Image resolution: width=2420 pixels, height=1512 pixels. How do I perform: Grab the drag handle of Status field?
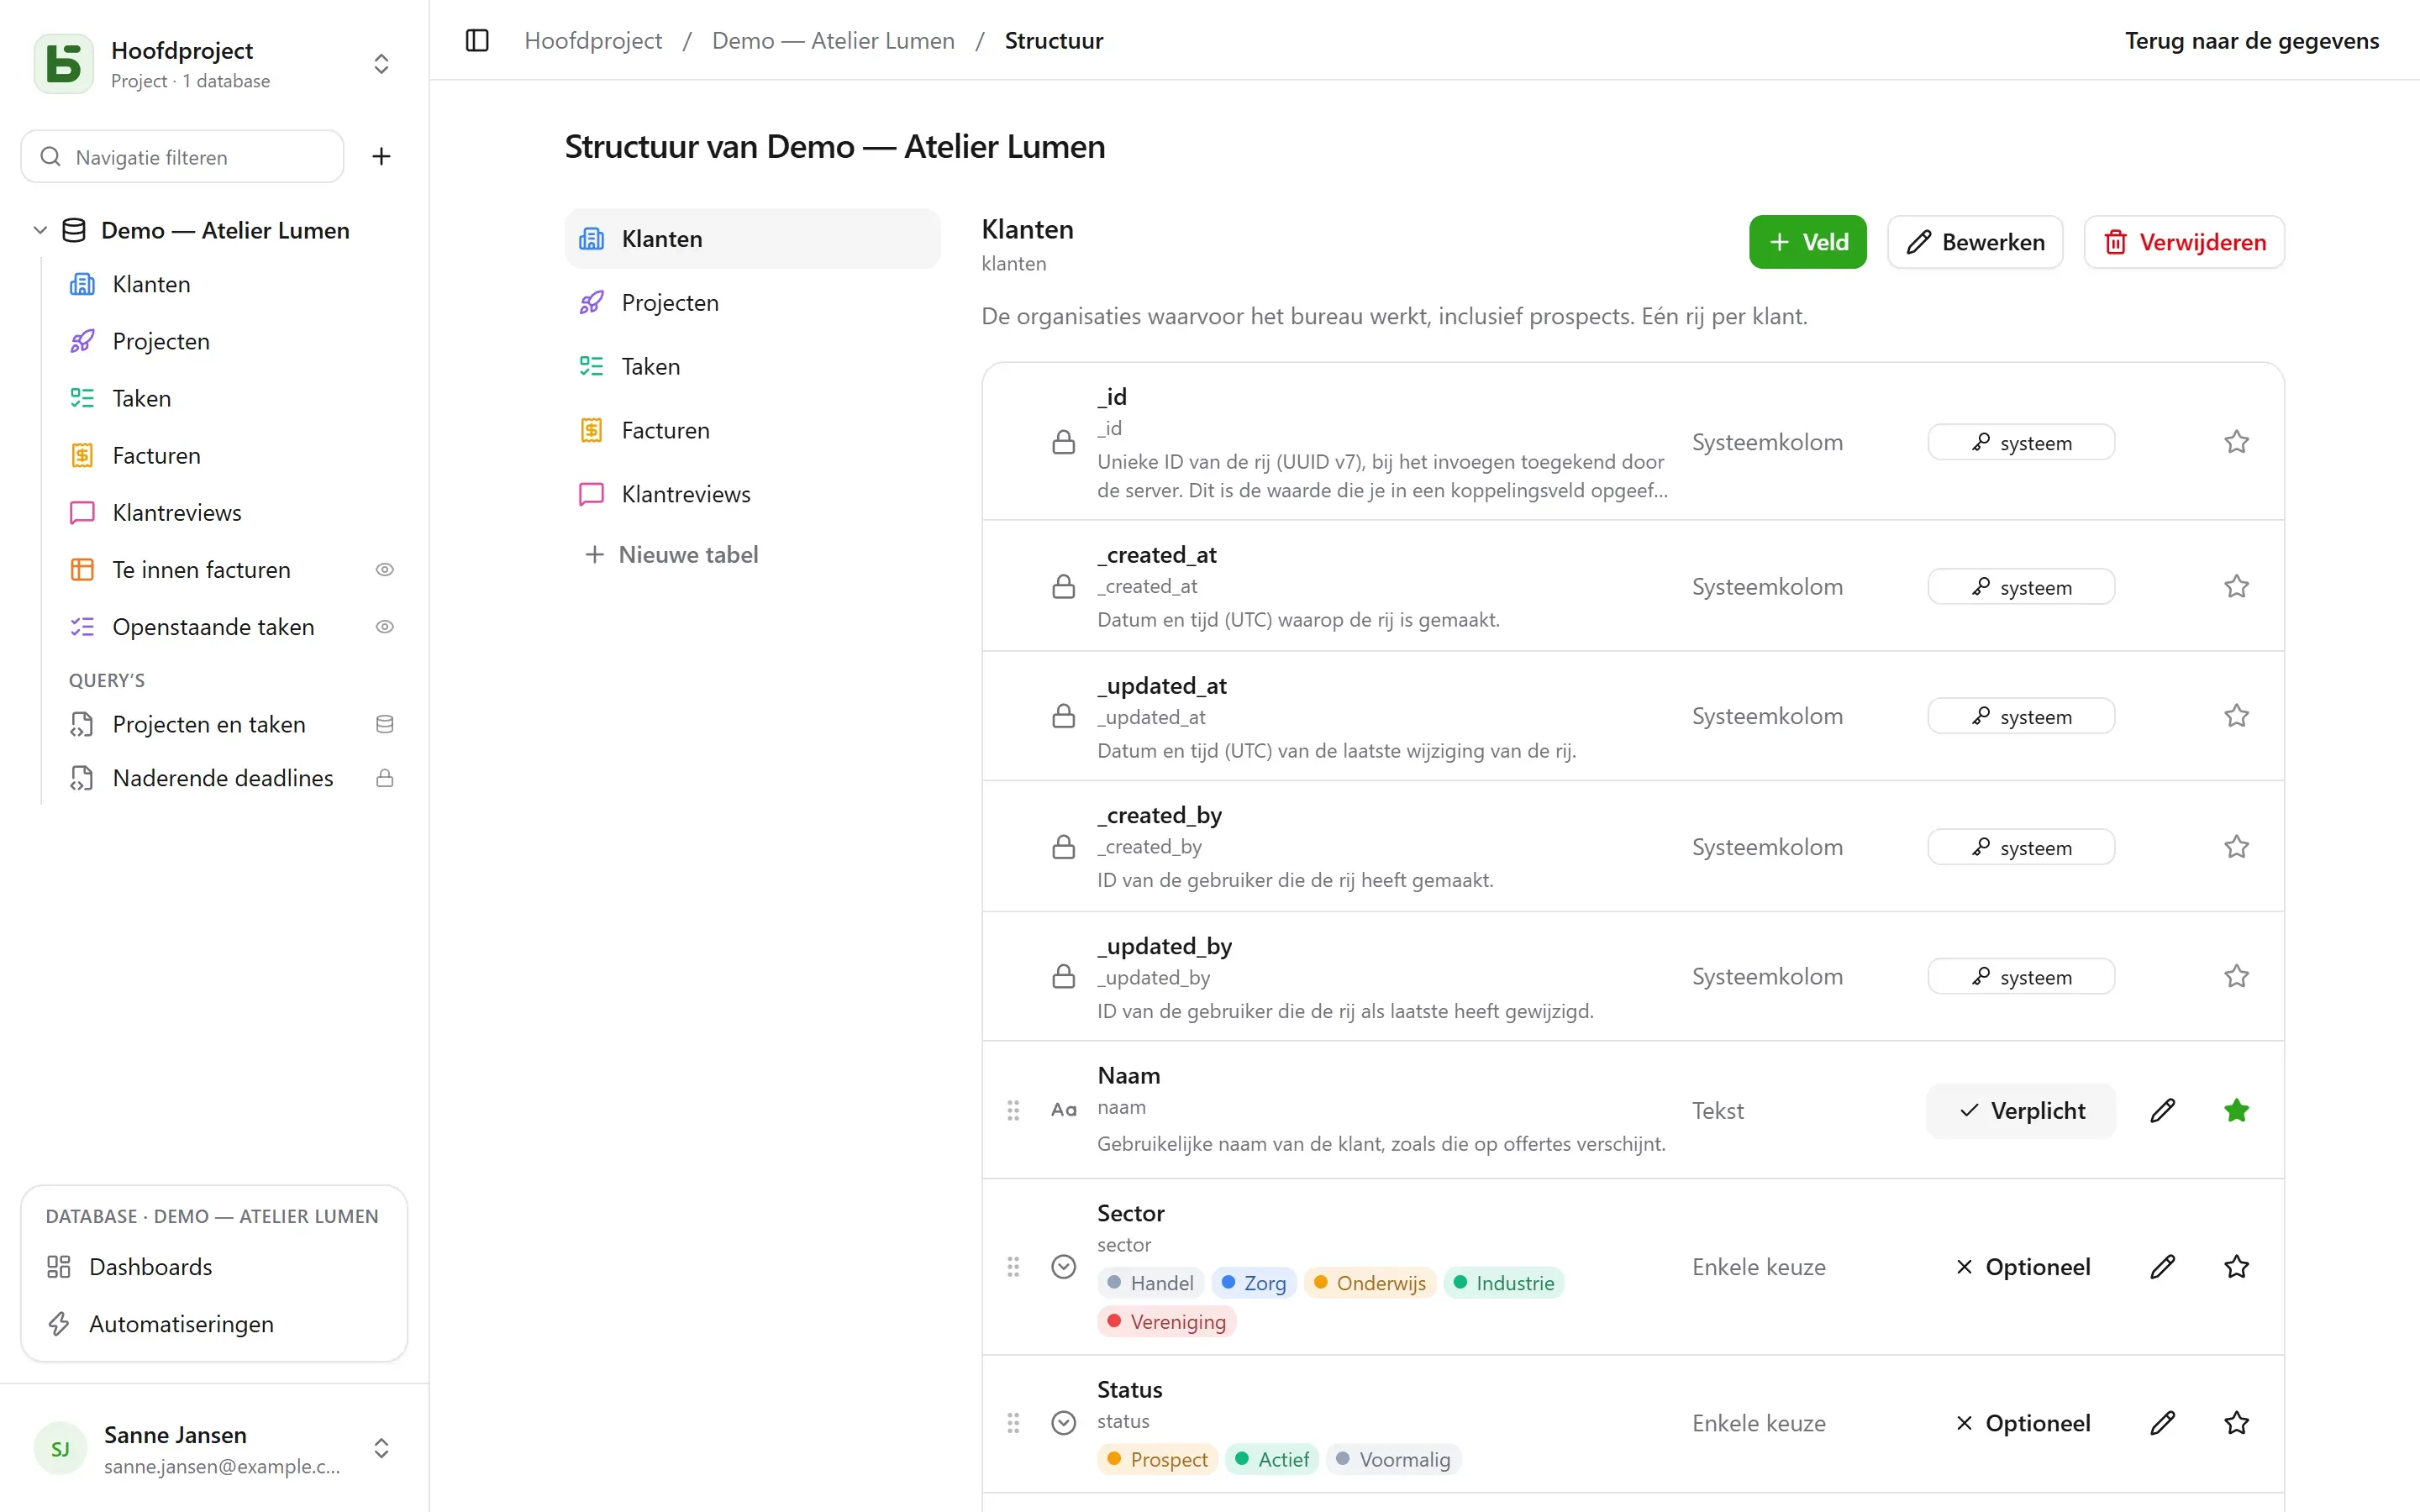(x=1013, y=1423)
